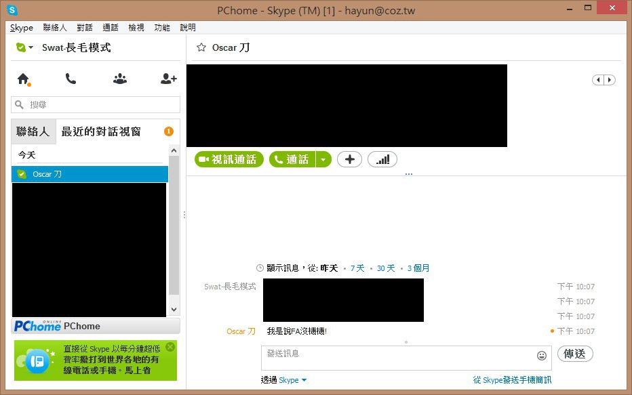Click the Swat-長毛模式 profile name header
The height and width of the screenshot is (395, 632).
coord(76,47)
